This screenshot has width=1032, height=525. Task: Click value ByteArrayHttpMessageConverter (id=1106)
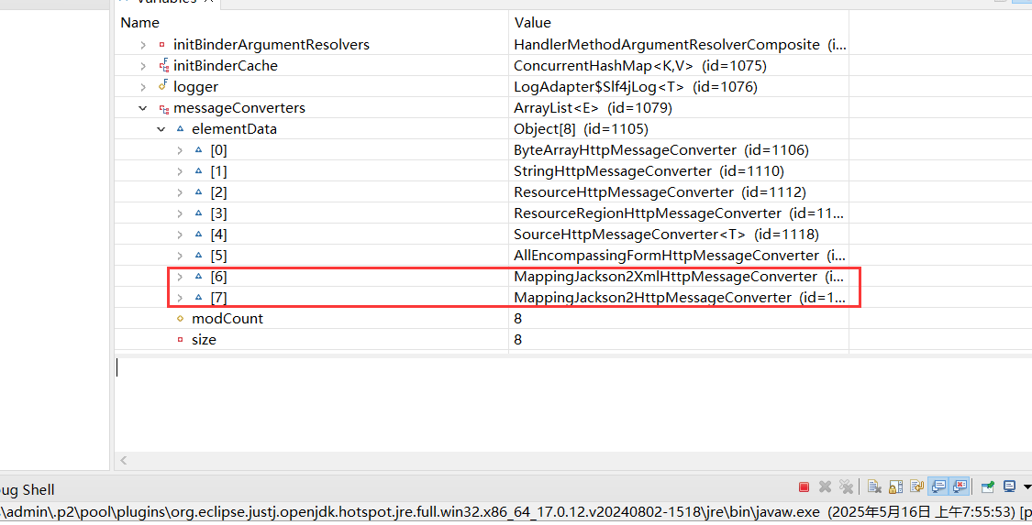(x=660, y=150)
